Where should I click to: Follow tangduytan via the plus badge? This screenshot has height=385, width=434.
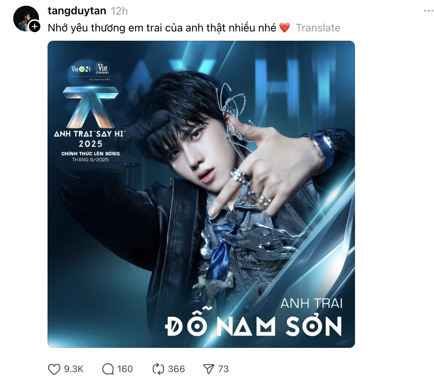click(35, 26)
